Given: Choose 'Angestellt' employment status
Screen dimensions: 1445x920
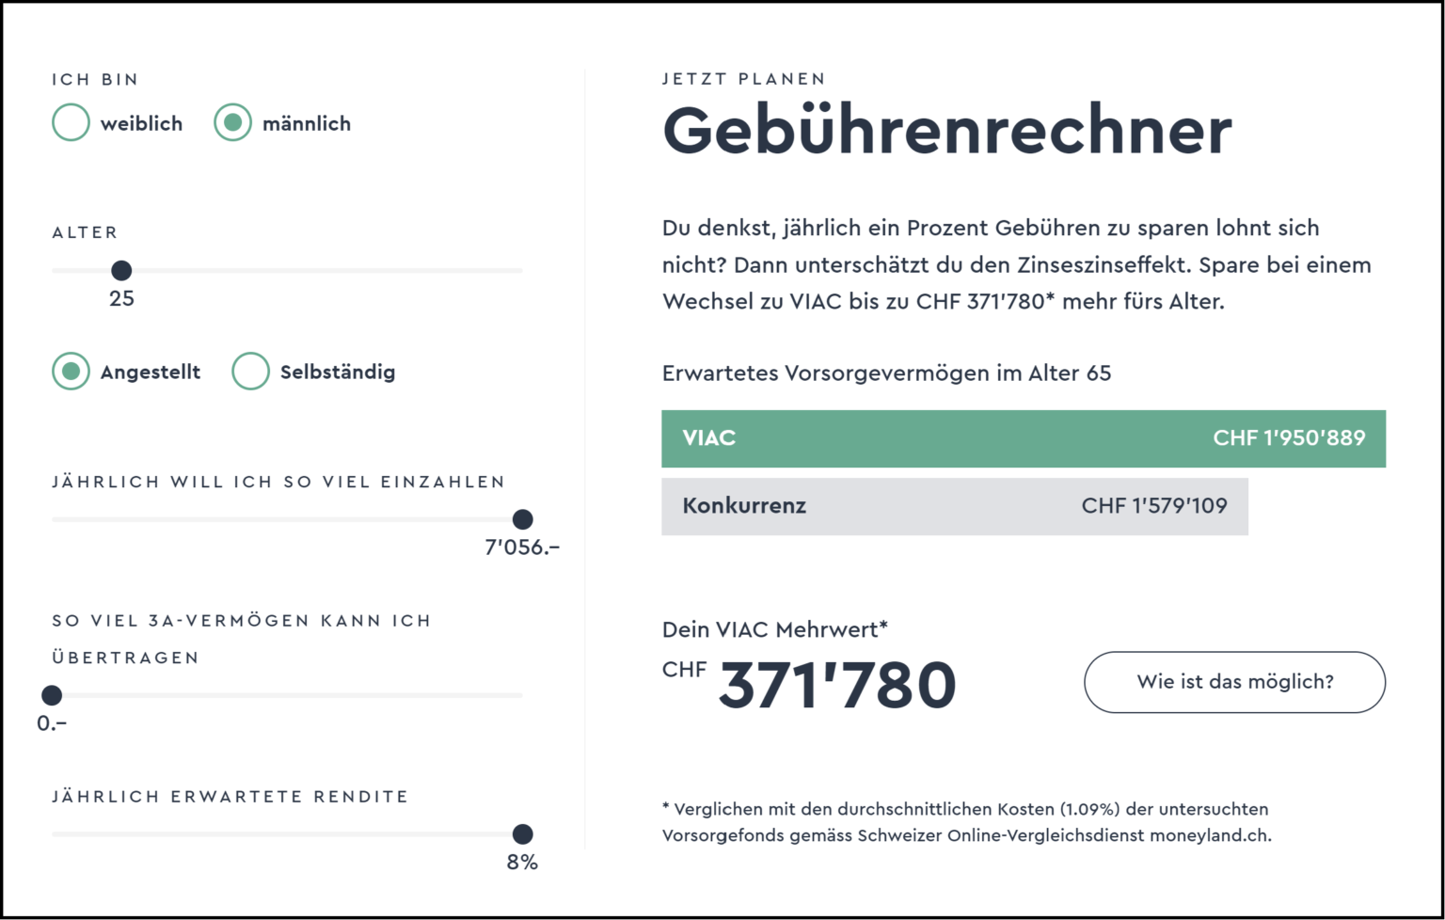Looking at the screenshot, I should click(71, 371).
